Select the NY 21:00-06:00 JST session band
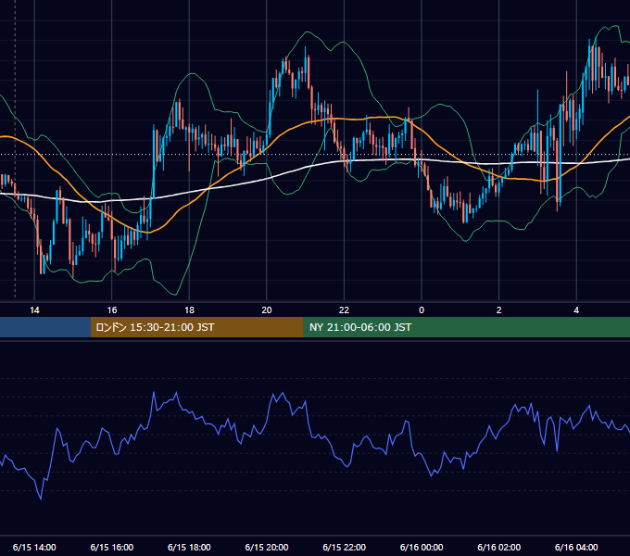 (466, 327)
